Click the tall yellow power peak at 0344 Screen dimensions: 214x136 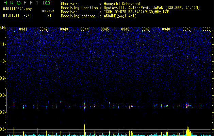(84, 130)
